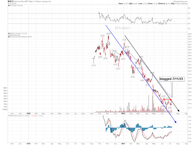Click the Volume 46.1K header value
The image size is (194, 145).
coord(164,3)
